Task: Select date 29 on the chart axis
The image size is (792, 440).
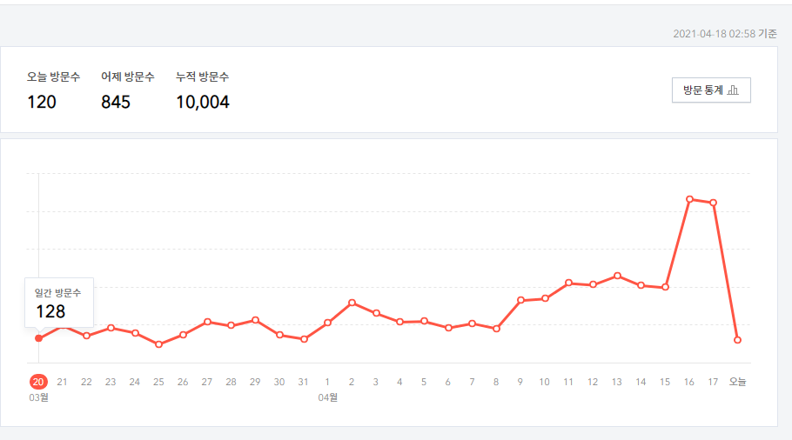Action: [255, 382]
